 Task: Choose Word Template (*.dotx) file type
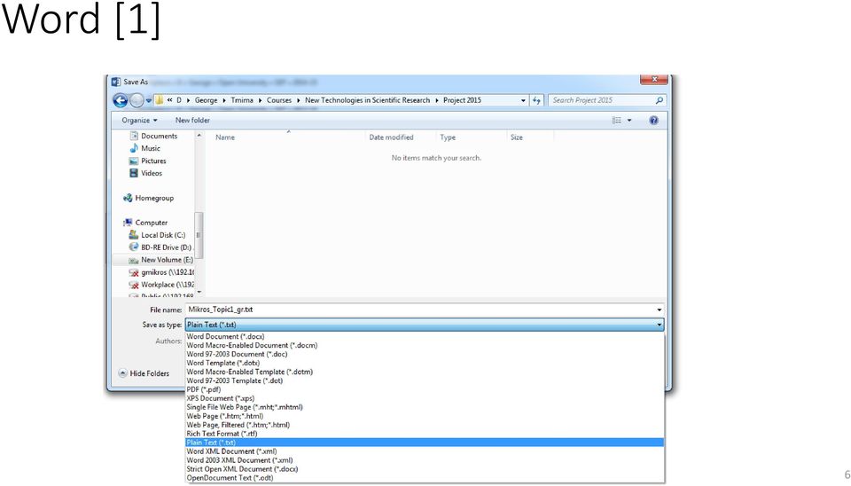tap(425, 363)
